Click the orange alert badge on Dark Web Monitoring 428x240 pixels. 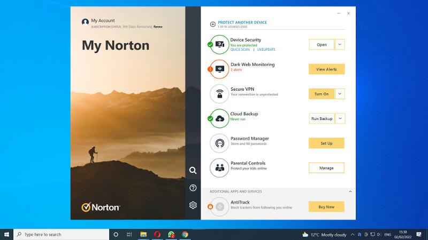coord(210,69)
